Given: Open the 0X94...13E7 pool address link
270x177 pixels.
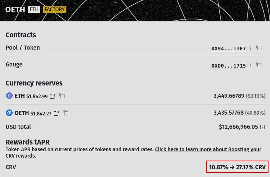Looking at the screenshot, I should 228,49.
